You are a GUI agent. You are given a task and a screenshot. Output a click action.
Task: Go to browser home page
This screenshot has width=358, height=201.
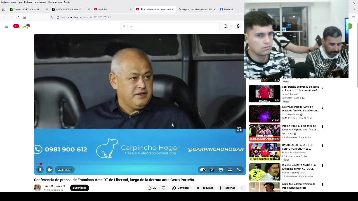(x=25, y=17)
